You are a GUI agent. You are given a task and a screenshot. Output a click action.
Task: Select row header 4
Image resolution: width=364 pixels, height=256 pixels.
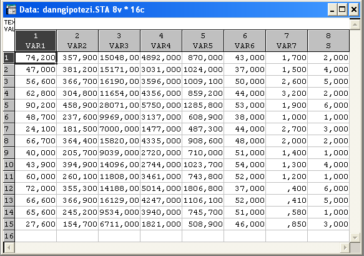(9, 93)
